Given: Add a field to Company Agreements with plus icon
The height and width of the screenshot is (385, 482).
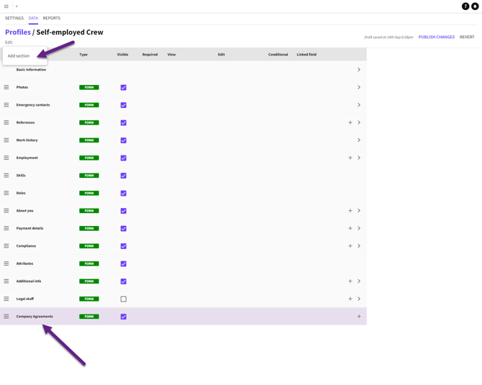Looking at the screenshot, I should [359, 317].
